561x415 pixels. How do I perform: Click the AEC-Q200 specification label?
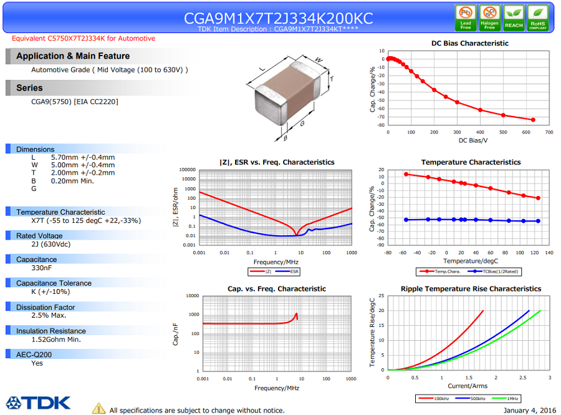click(34, 354)
